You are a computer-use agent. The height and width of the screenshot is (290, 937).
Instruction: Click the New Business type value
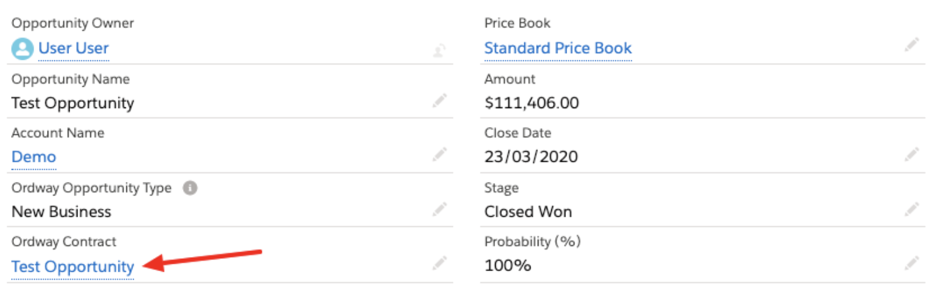coord(62,212)
